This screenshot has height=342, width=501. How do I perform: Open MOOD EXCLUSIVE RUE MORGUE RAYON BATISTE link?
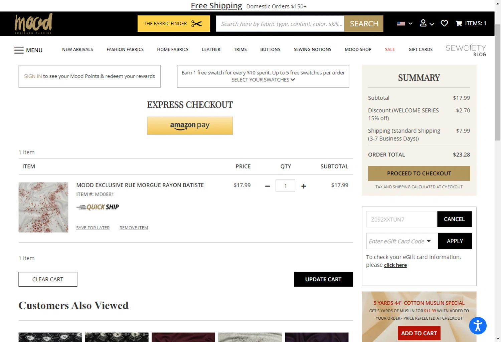(x=140, y=185)
